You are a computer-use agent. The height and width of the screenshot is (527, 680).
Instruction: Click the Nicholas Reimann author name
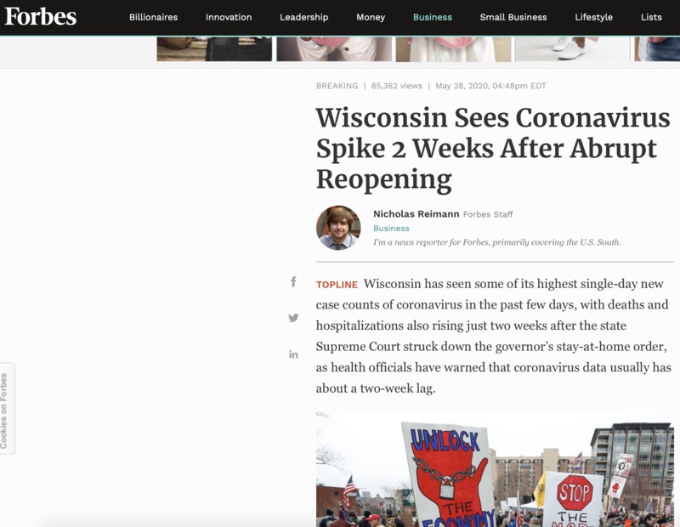click(416, 214)
